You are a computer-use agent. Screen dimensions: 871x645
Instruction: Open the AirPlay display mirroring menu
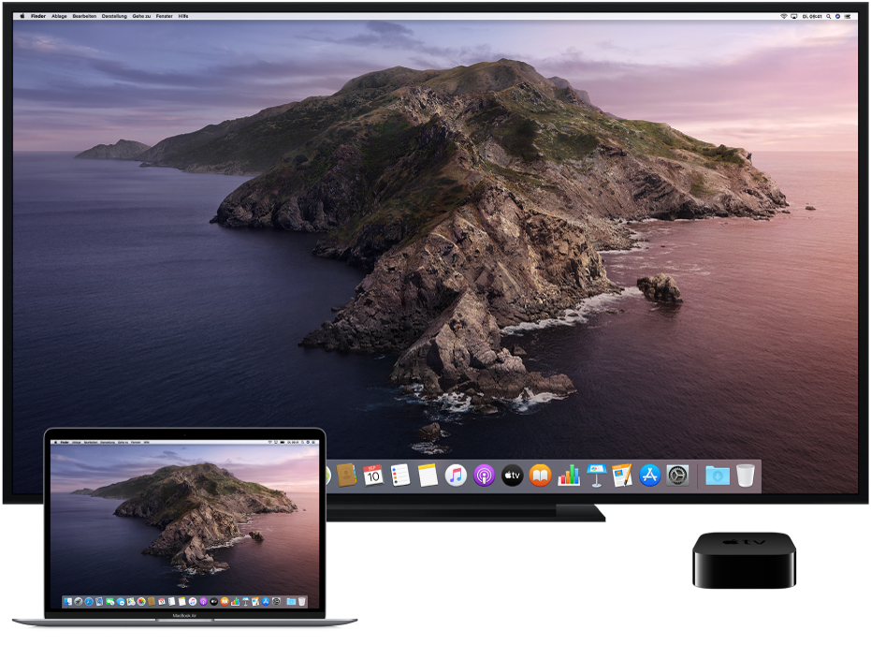coord(794,16)
